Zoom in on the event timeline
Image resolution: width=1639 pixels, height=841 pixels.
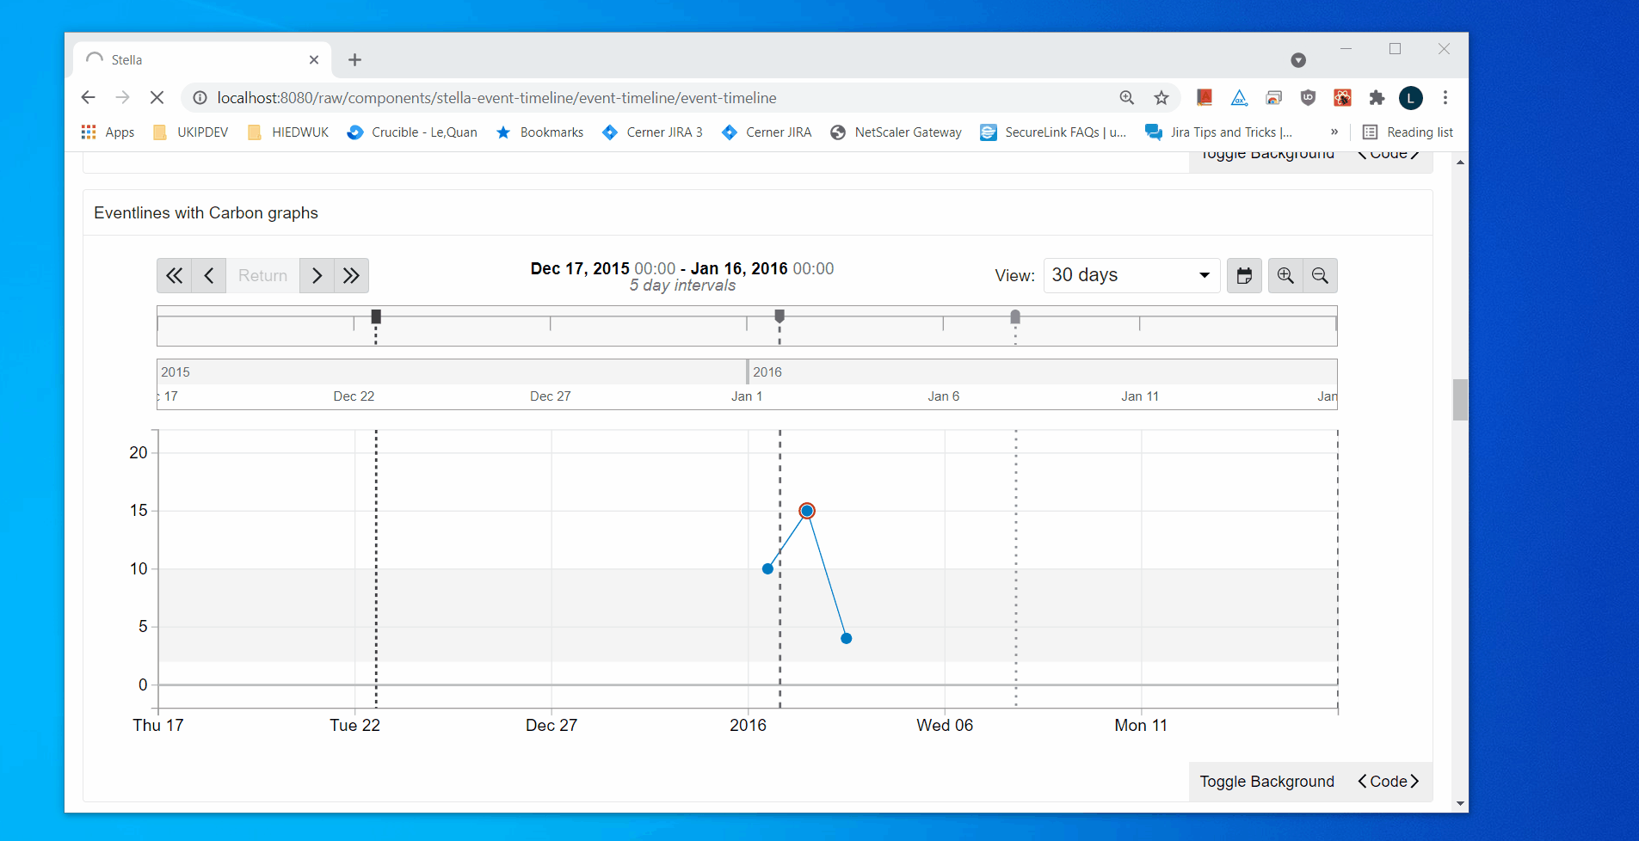[1285, 275]
